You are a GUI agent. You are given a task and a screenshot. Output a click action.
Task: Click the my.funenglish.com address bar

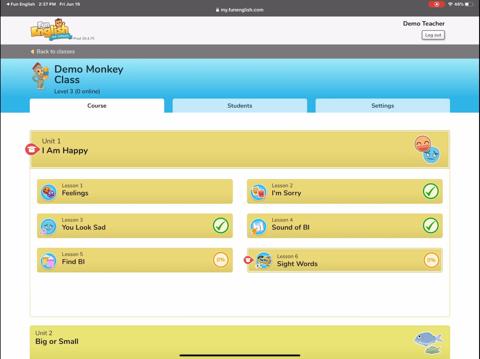coord(240,10)
